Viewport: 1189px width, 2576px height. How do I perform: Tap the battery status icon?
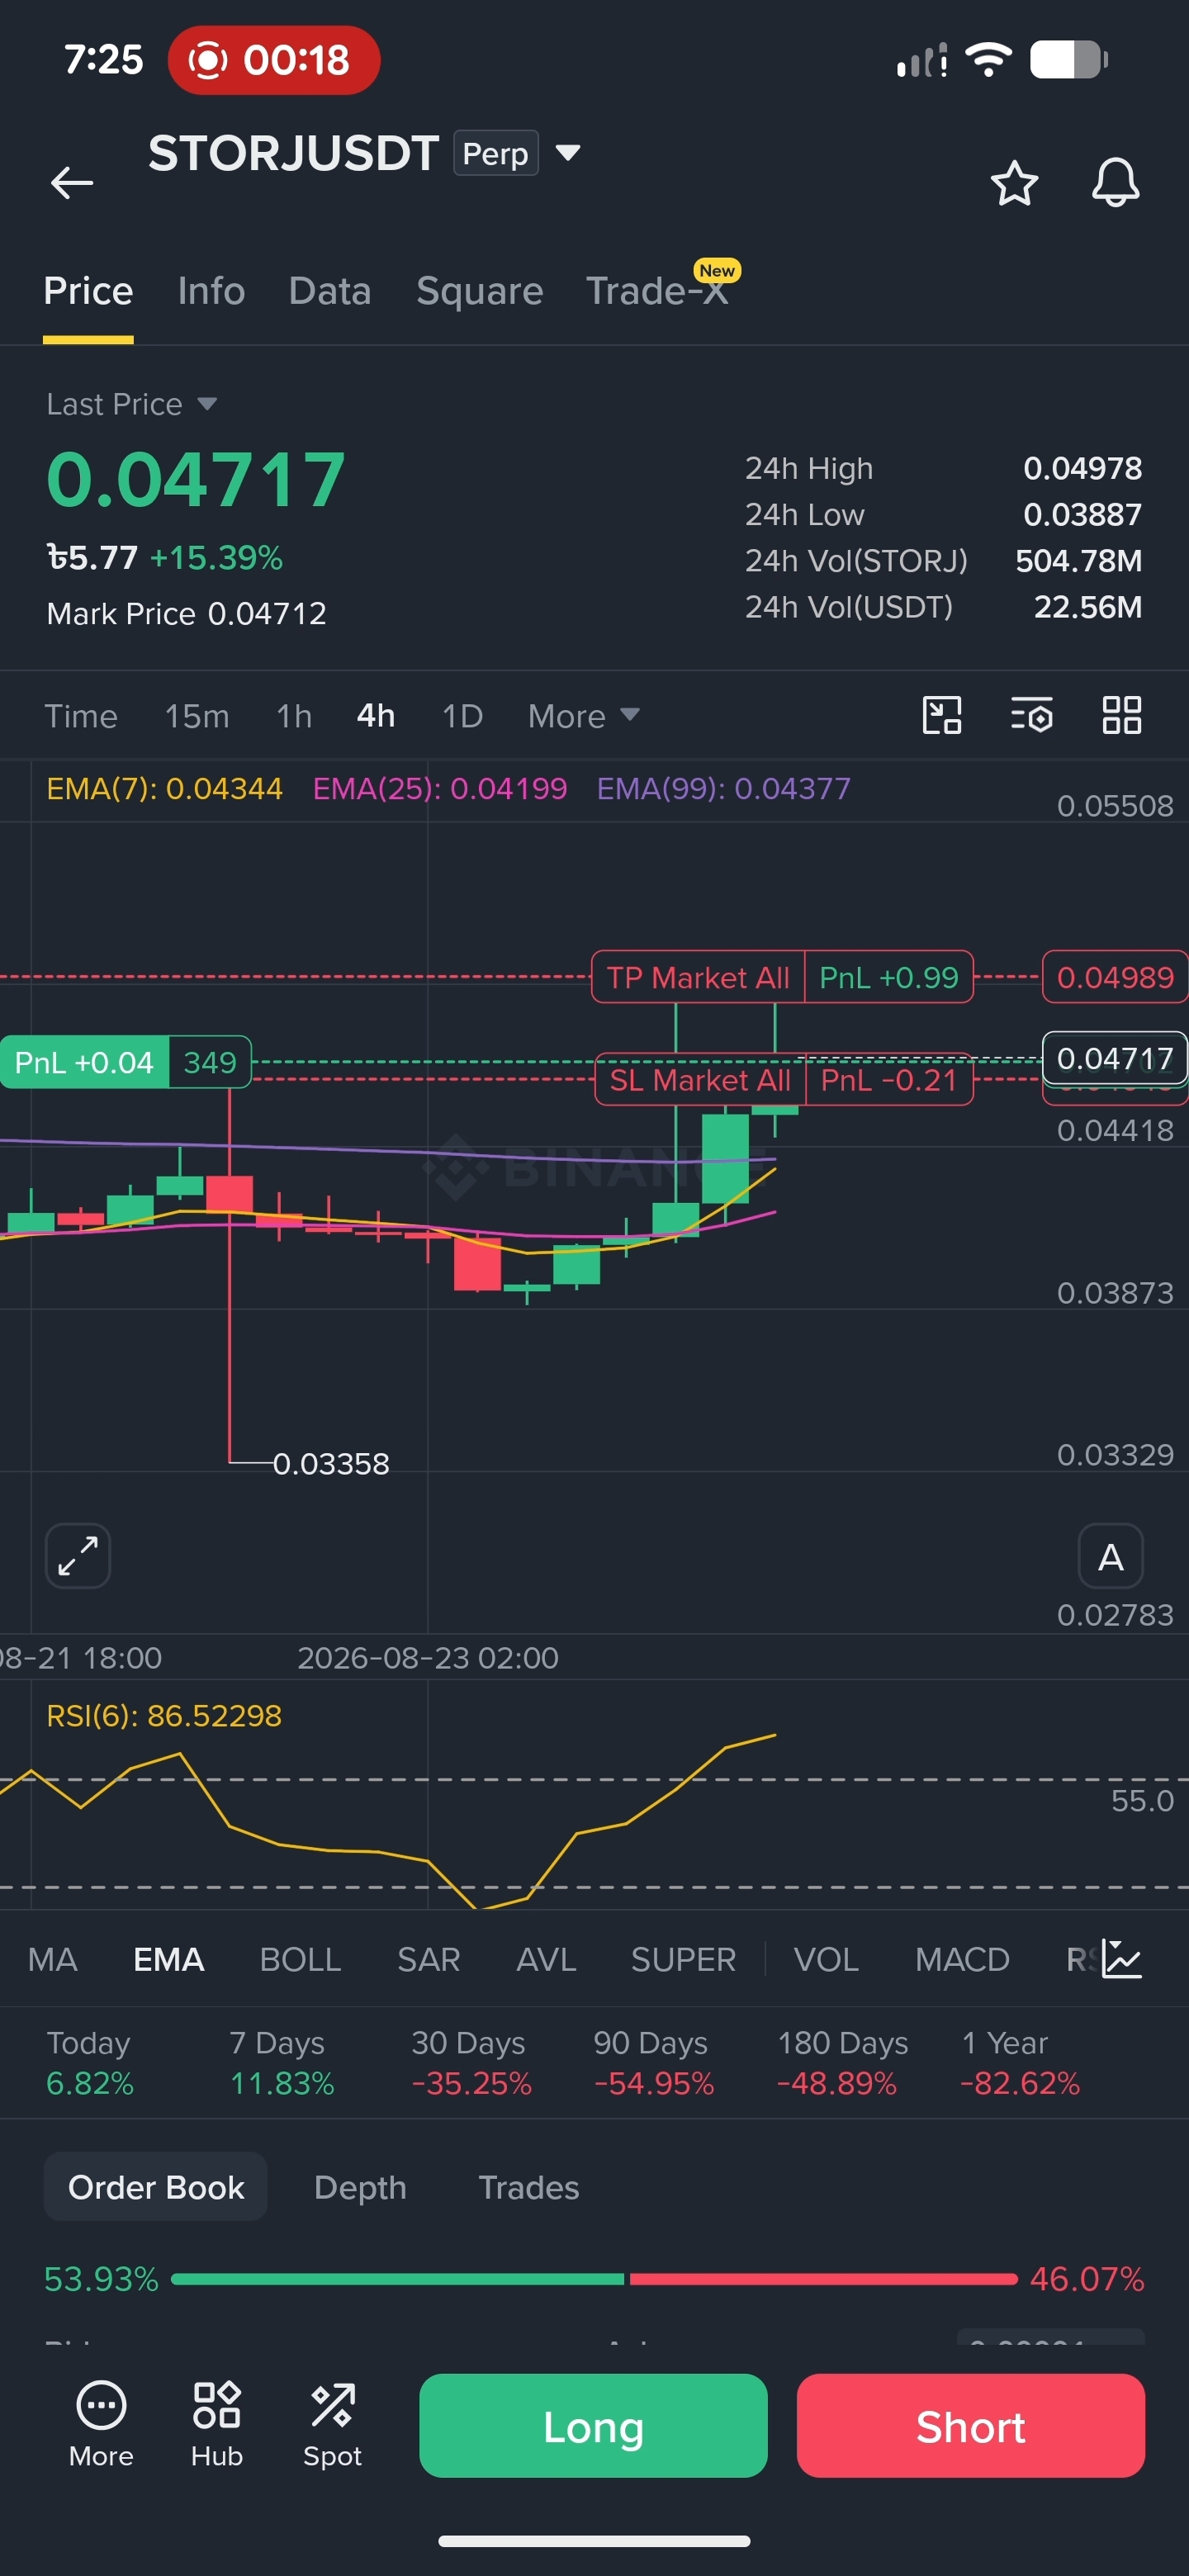pyautogui.click(x=1069, y=60)
